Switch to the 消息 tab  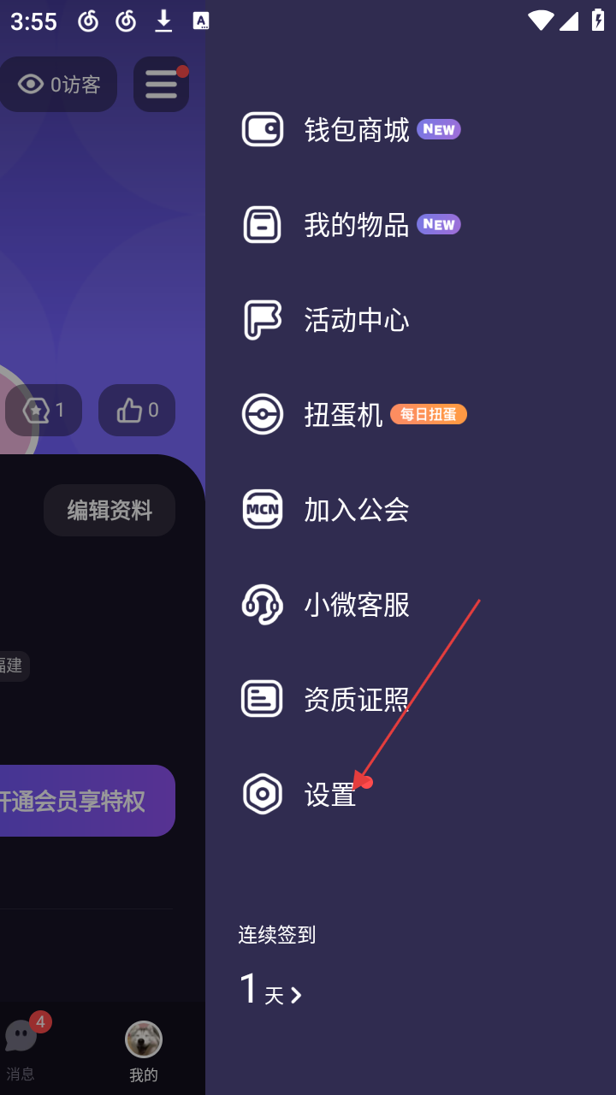[x=21, y=1050]
